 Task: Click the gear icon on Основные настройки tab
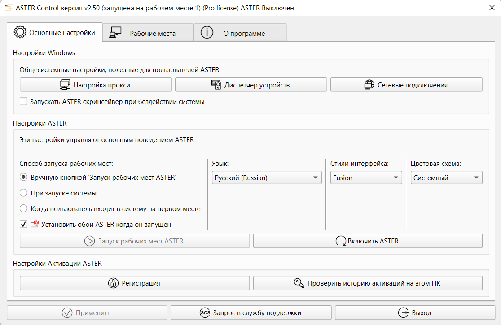pos(20,32)
